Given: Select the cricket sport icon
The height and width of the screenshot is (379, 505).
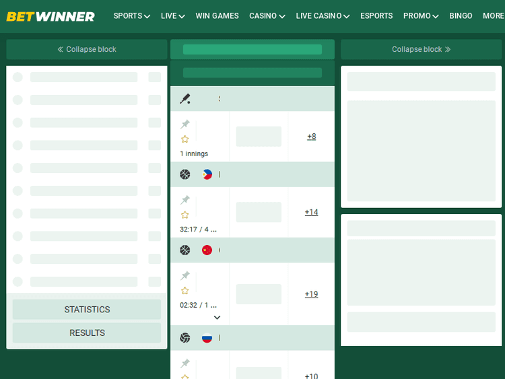Looking at the screenshot, I should (x=185, y=99).
